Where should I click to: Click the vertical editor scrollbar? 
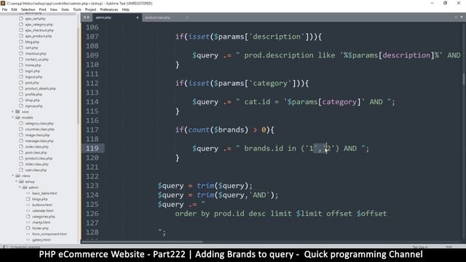pos(463,79)
